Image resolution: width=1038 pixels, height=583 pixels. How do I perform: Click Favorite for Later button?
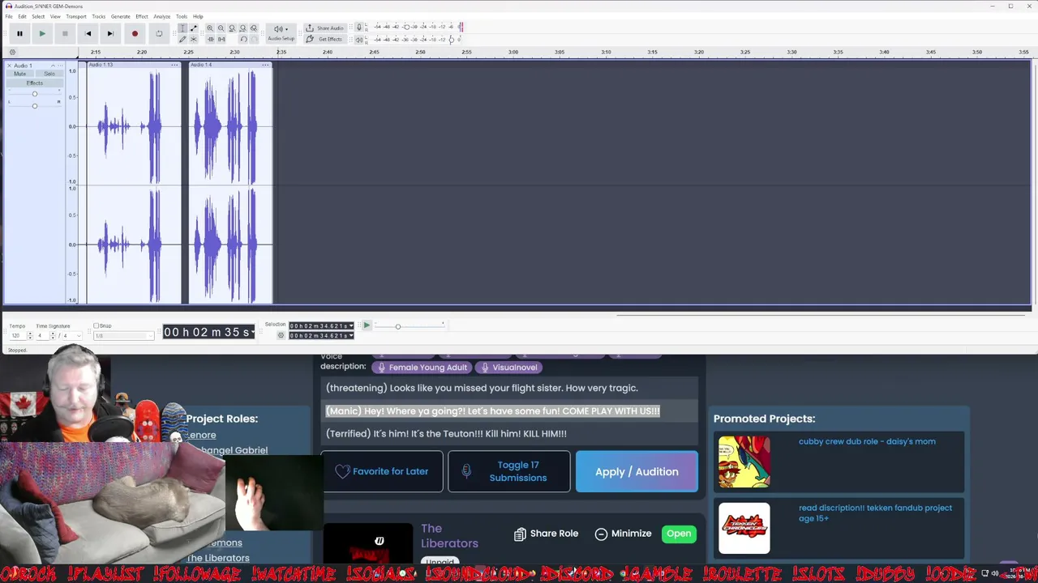click(382, 471)
